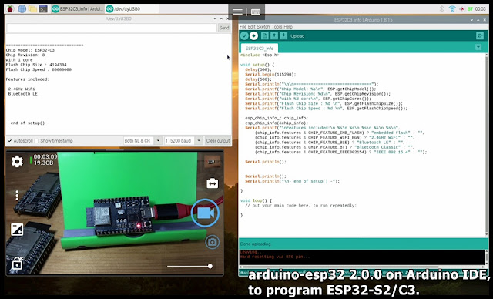
Task: Click the '2.4GHz WiFi' output line
Action: pyautogui.click(x=22, y=89)
